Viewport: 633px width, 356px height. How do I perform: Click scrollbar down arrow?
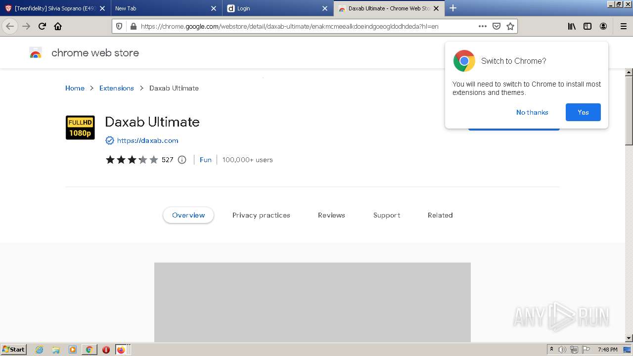(629, 338)
